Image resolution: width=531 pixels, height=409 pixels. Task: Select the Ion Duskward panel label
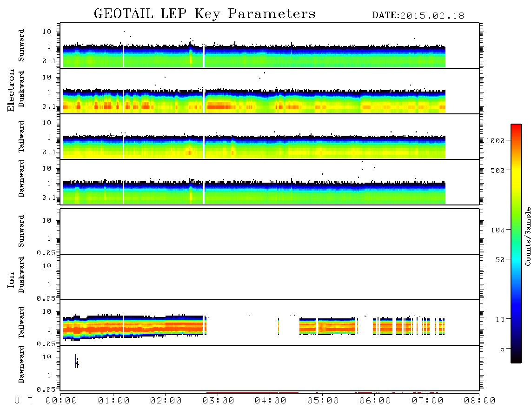point(21,275)
